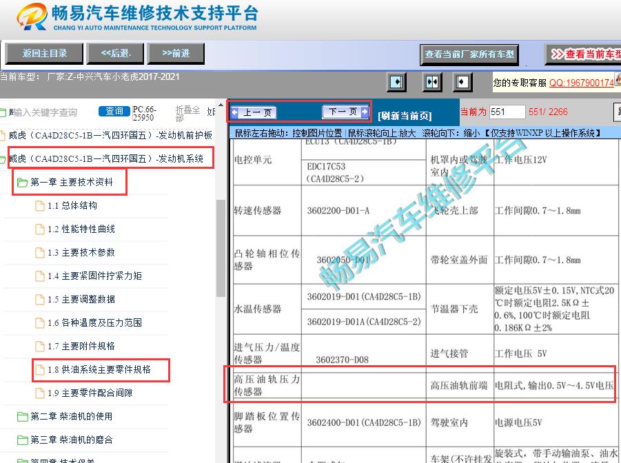Open 1.1 总体结构 document
The image size is (621, 463).
tap(72, 205)
